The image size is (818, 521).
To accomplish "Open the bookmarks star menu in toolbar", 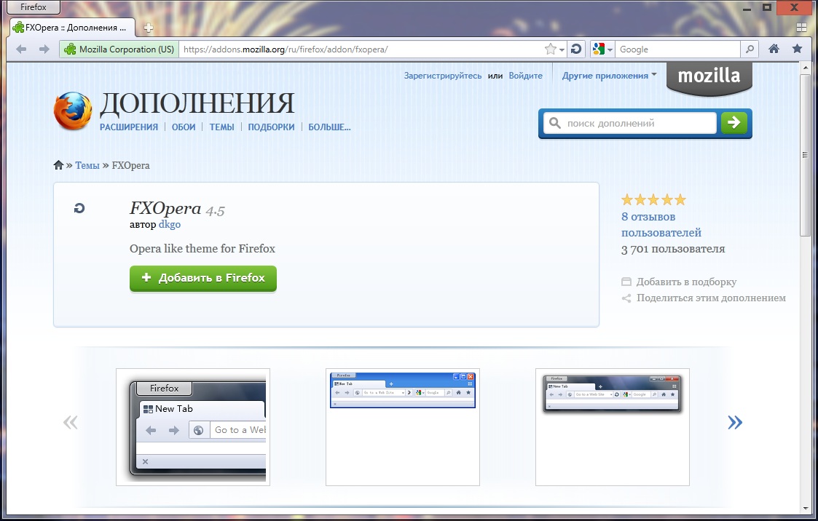I will point(797,49).
